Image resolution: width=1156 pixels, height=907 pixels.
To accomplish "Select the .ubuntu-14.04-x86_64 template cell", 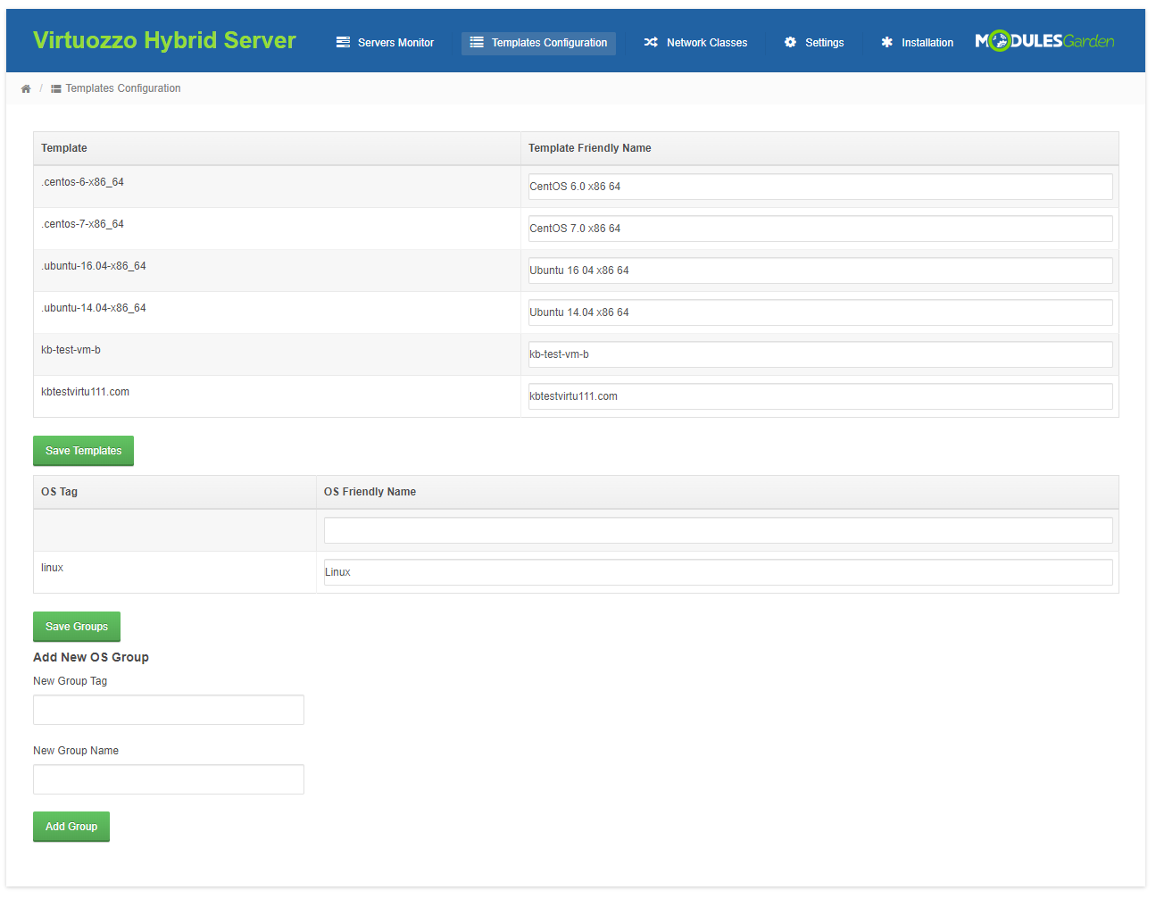I will click(277, 312).
